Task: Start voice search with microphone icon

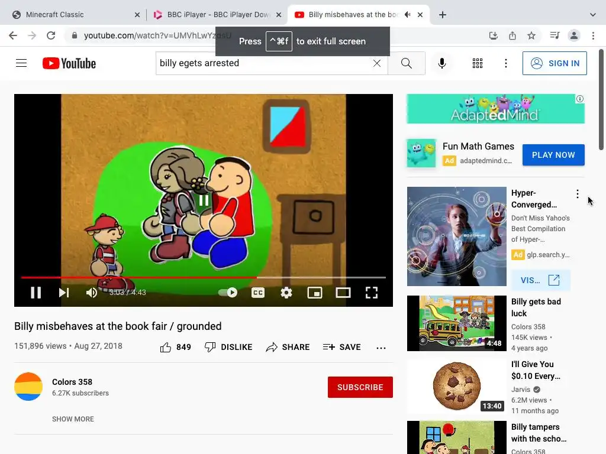Action: (x=441, y=63)
